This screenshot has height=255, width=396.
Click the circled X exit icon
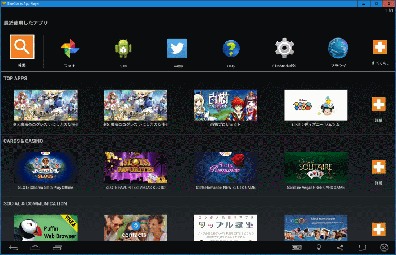(384, 248)
